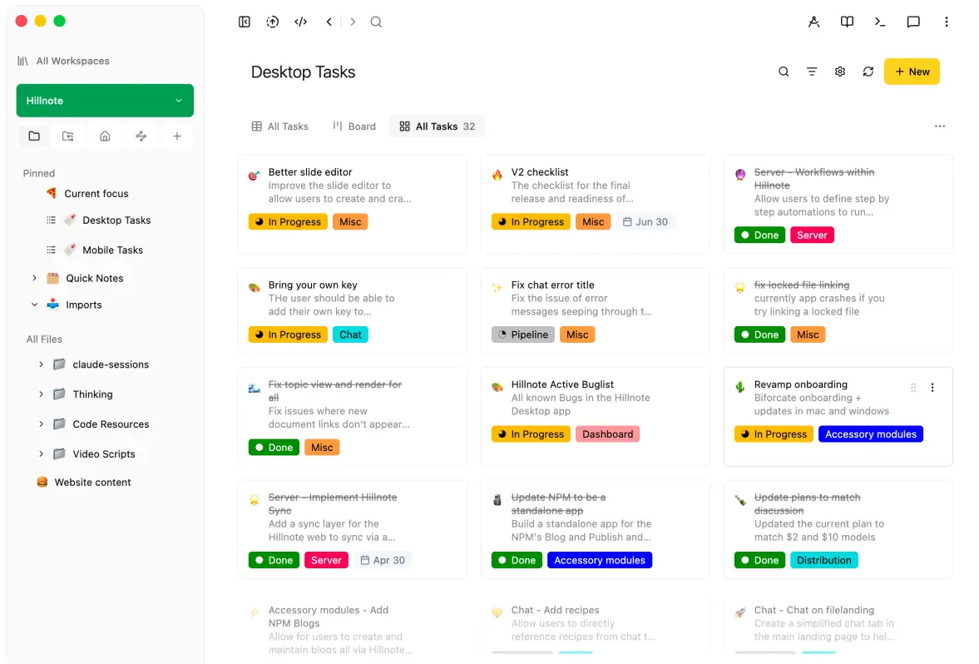The height and width of the screenshot is (664, 979).
Task: Open the chat bubble icon in top bar
Action: click(x=912, y=22)
